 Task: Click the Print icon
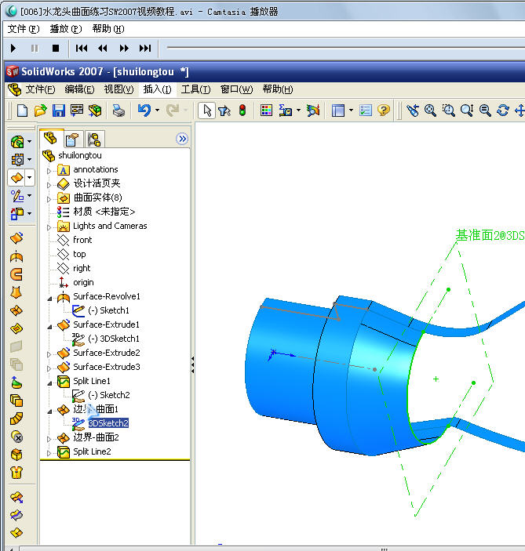tap(118, 111)
